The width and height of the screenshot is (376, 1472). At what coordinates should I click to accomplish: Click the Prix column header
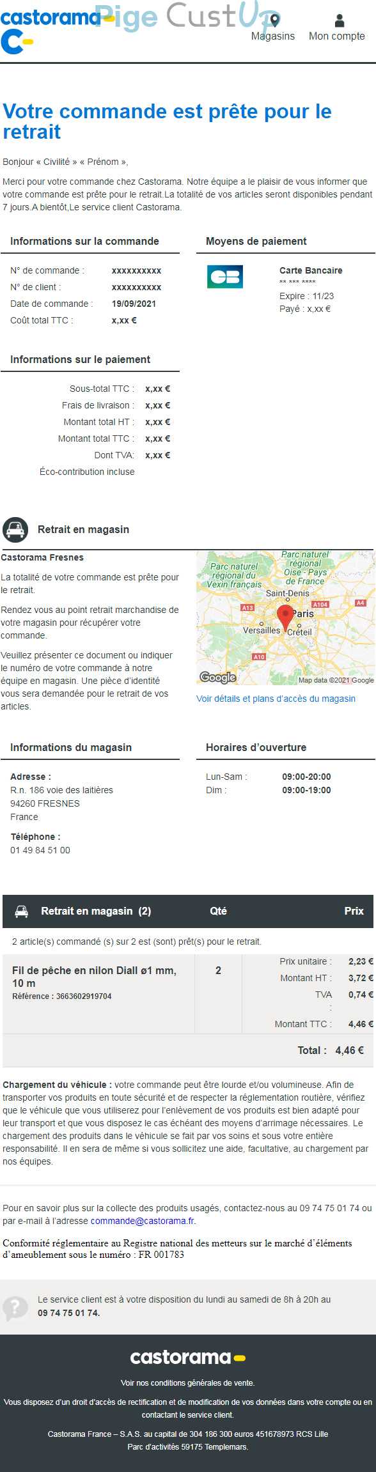354,911
